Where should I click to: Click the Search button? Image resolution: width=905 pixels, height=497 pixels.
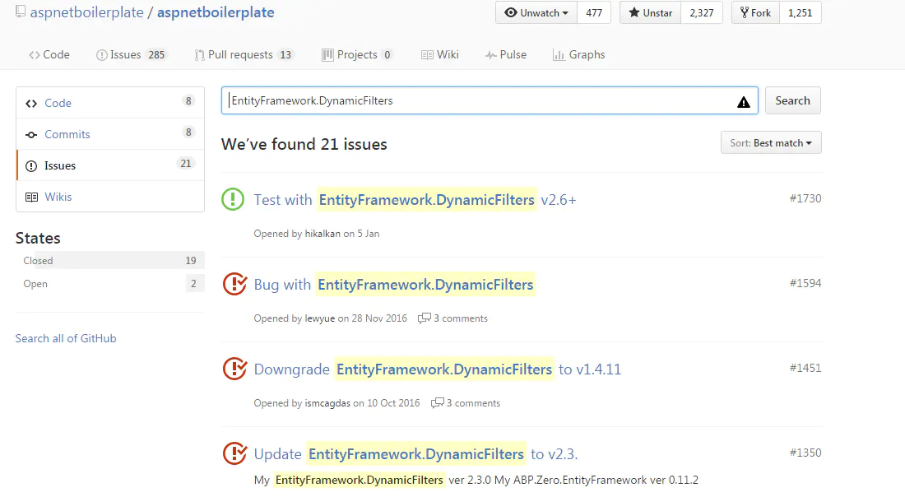pos(792,100)
